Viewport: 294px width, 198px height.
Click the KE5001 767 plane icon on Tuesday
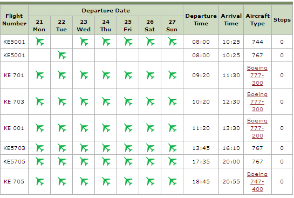[x=62, y=55]
